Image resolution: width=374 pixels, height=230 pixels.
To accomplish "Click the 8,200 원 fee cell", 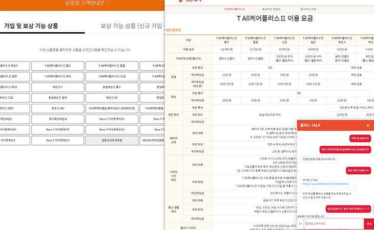I will click(342, 50).
